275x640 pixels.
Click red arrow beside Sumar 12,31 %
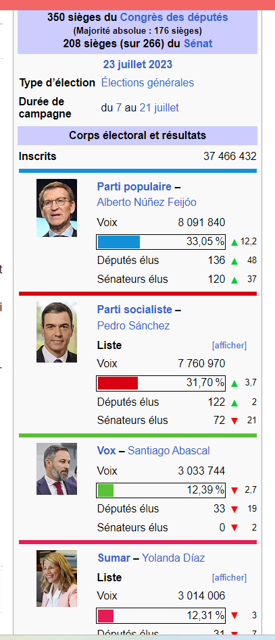234,616
